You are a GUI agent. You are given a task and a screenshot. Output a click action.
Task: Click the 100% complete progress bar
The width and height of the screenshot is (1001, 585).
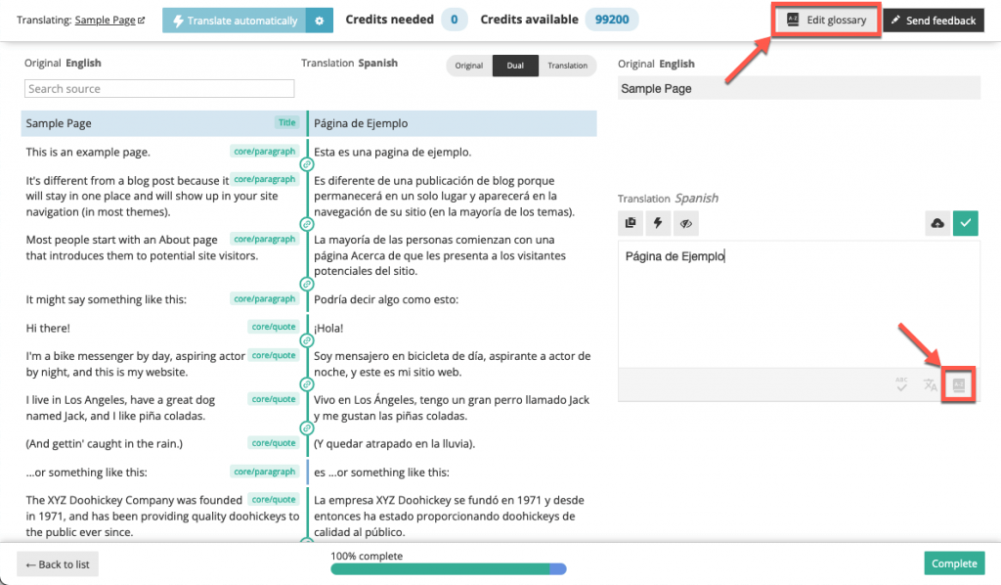448,568
